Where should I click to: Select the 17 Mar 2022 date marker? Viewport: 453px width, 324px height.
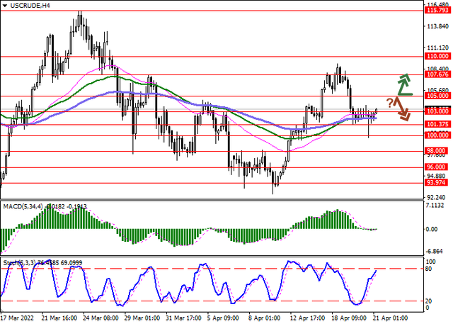click(18, 319)
